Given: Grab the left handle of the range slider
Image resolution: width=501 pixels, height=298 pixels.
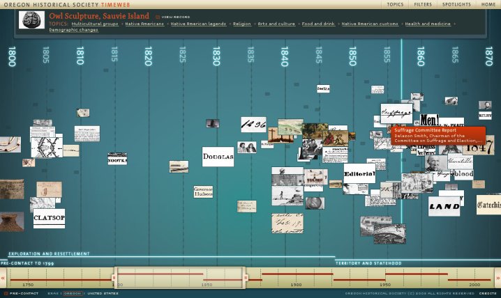Looking at the screenshot, I should [114, 278].
